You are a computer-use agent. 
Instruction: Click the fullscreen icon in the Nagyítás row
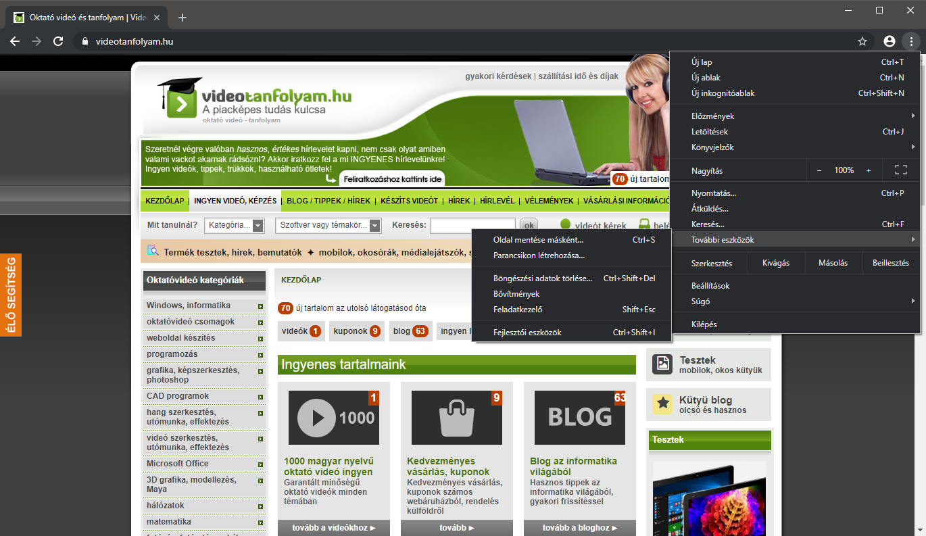tap(900, 170)
